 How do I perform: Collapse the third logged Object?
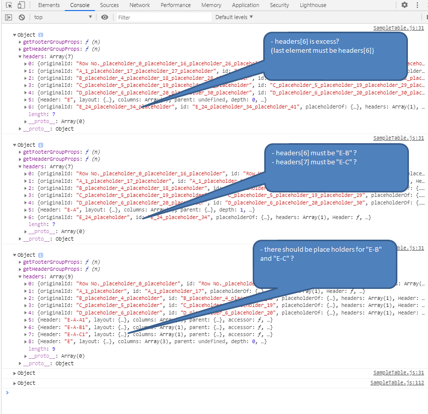pos(15,255)
